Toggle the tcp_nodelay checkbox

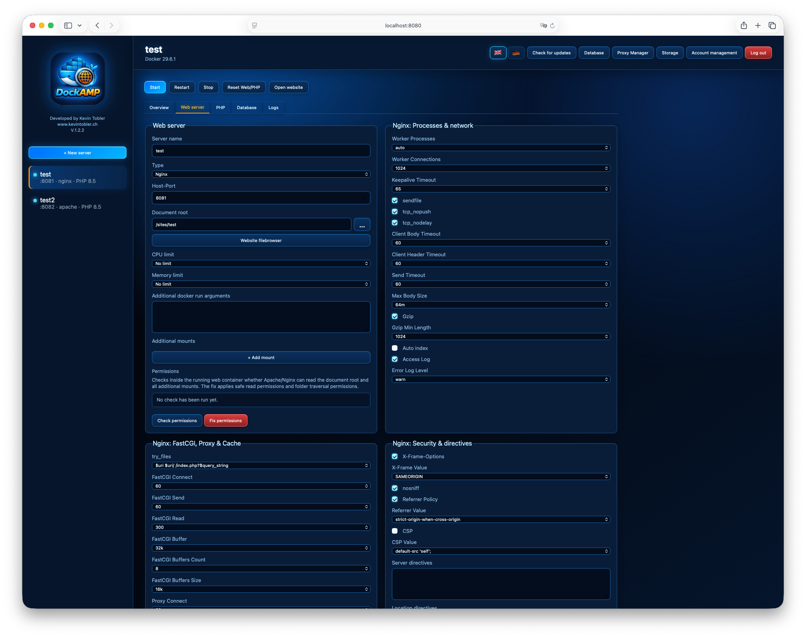pos(395,223)
